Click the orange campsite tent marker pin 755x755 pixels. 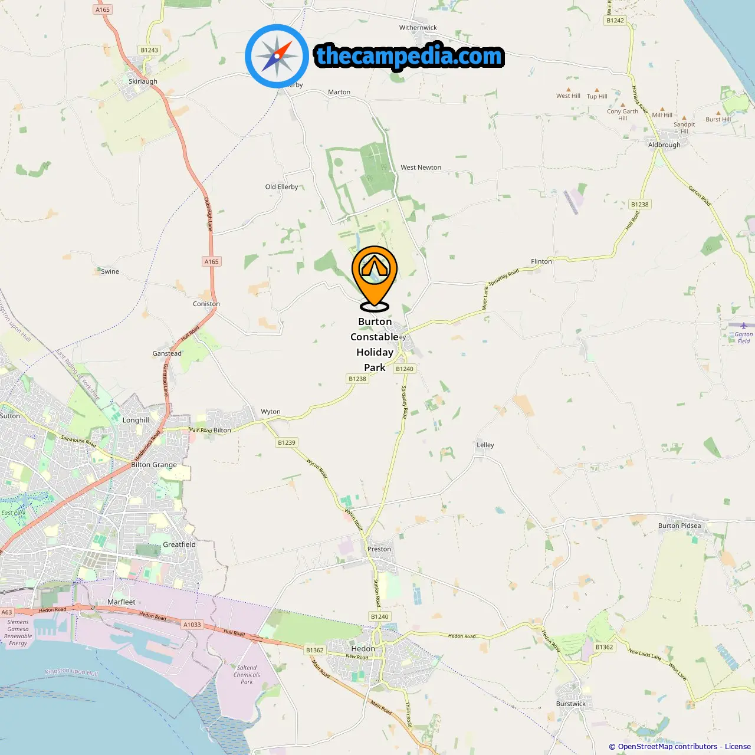[375, 278]
